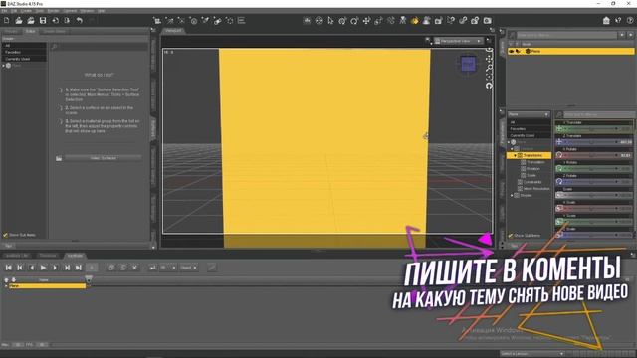Switch to the aniMate Lite tab
The image size is (637, 358).
(17, 256)
